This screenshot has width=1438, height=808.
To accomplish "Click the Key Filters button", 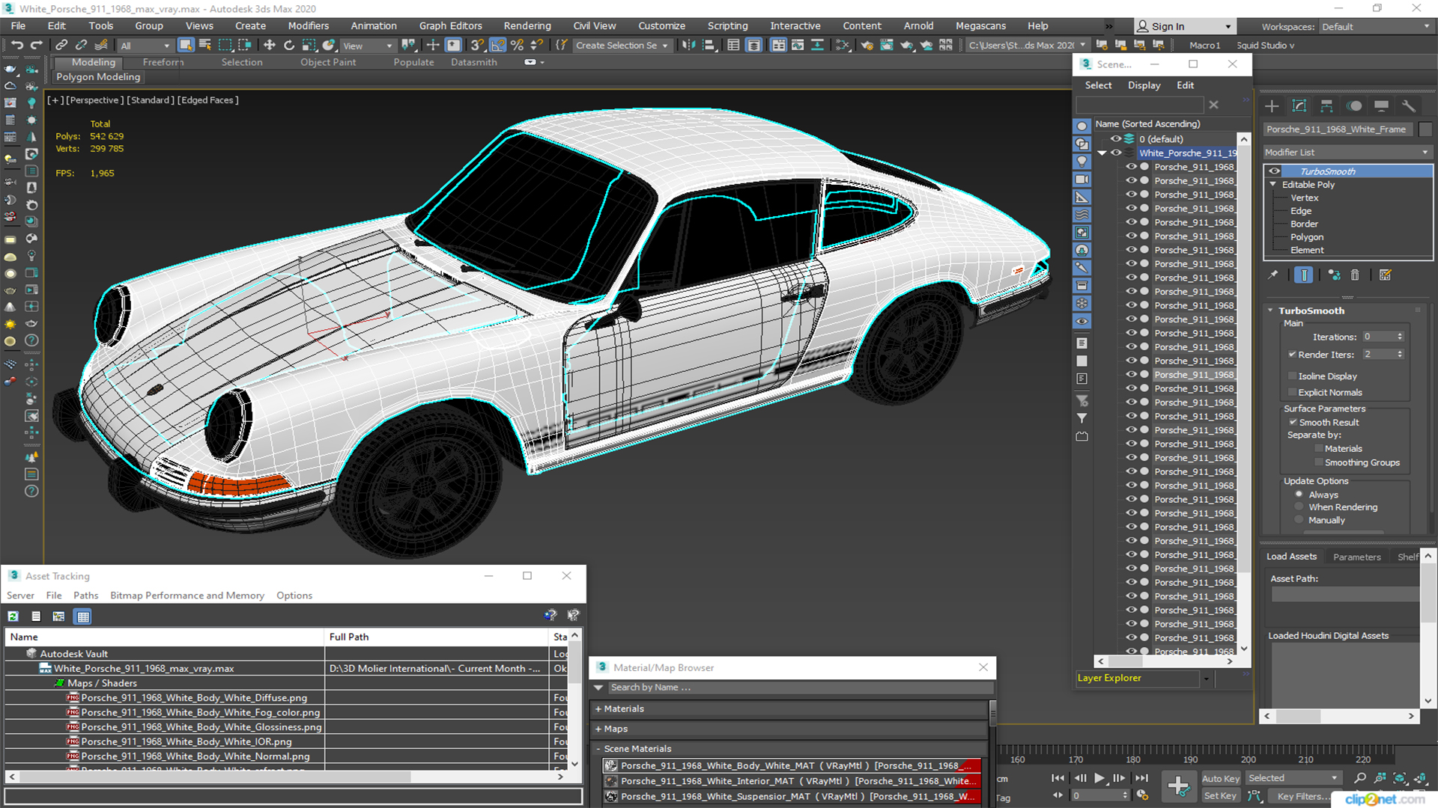I will pyautogui.click(x=1299, y=796).
